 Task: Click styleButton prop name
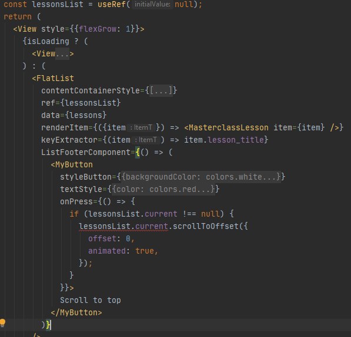[x=86, y=177]
